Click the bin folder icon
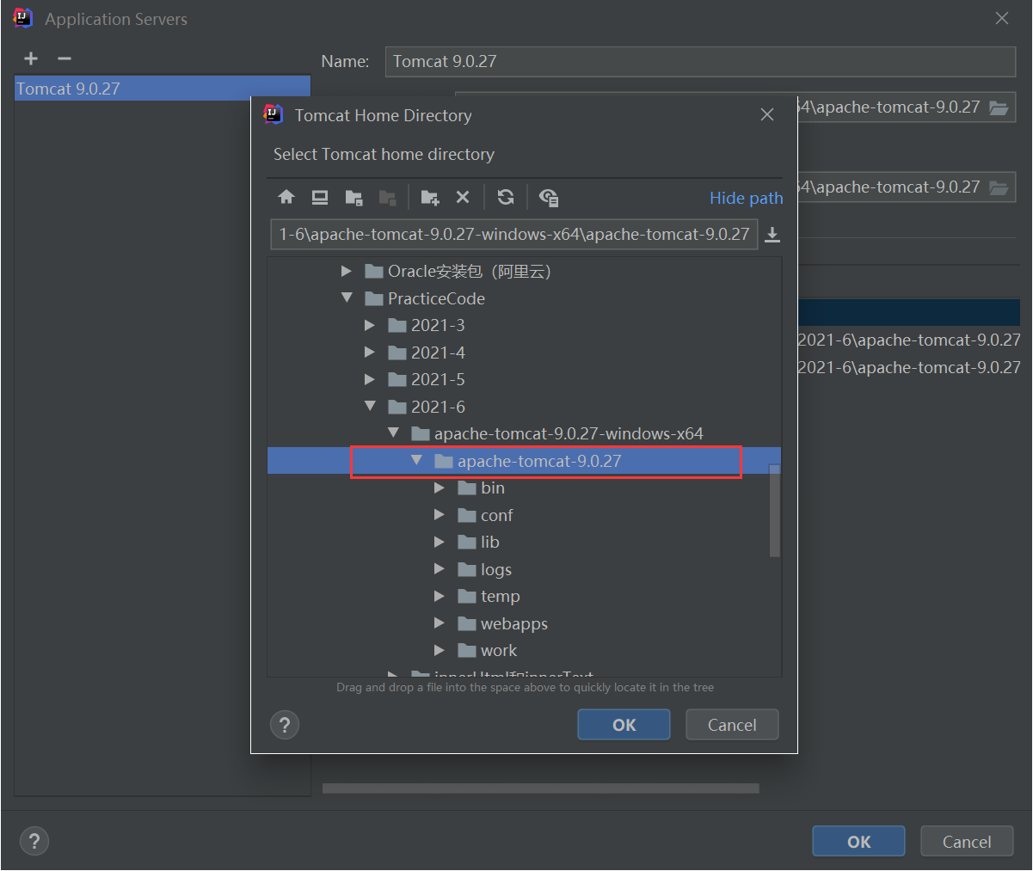1033x871 pixels. coord(467,488)
